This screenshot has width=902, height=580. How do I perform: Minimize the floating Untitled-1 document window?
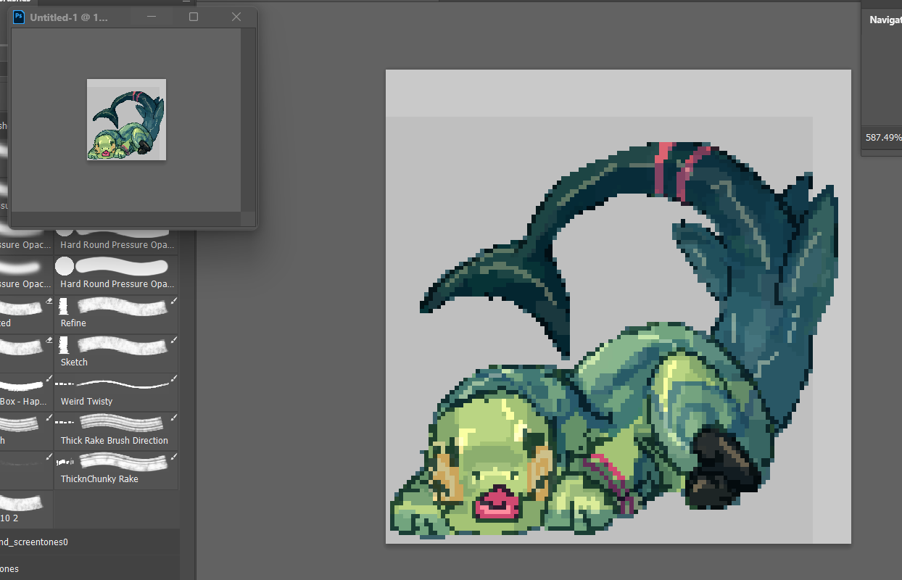[152, 17]
